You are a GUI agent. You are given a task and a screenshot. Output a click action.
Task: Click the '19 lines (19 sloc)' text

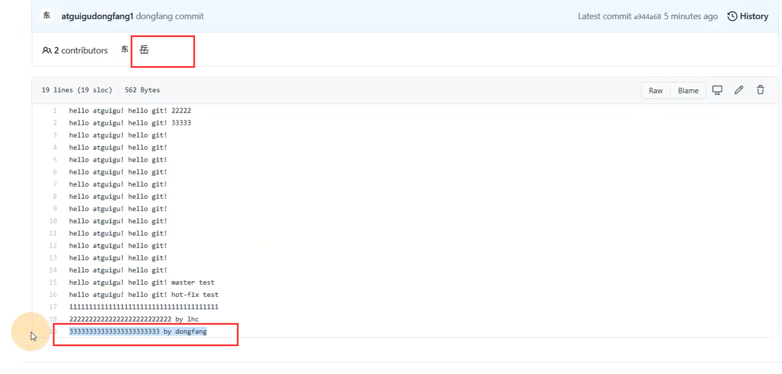(77, 90)
